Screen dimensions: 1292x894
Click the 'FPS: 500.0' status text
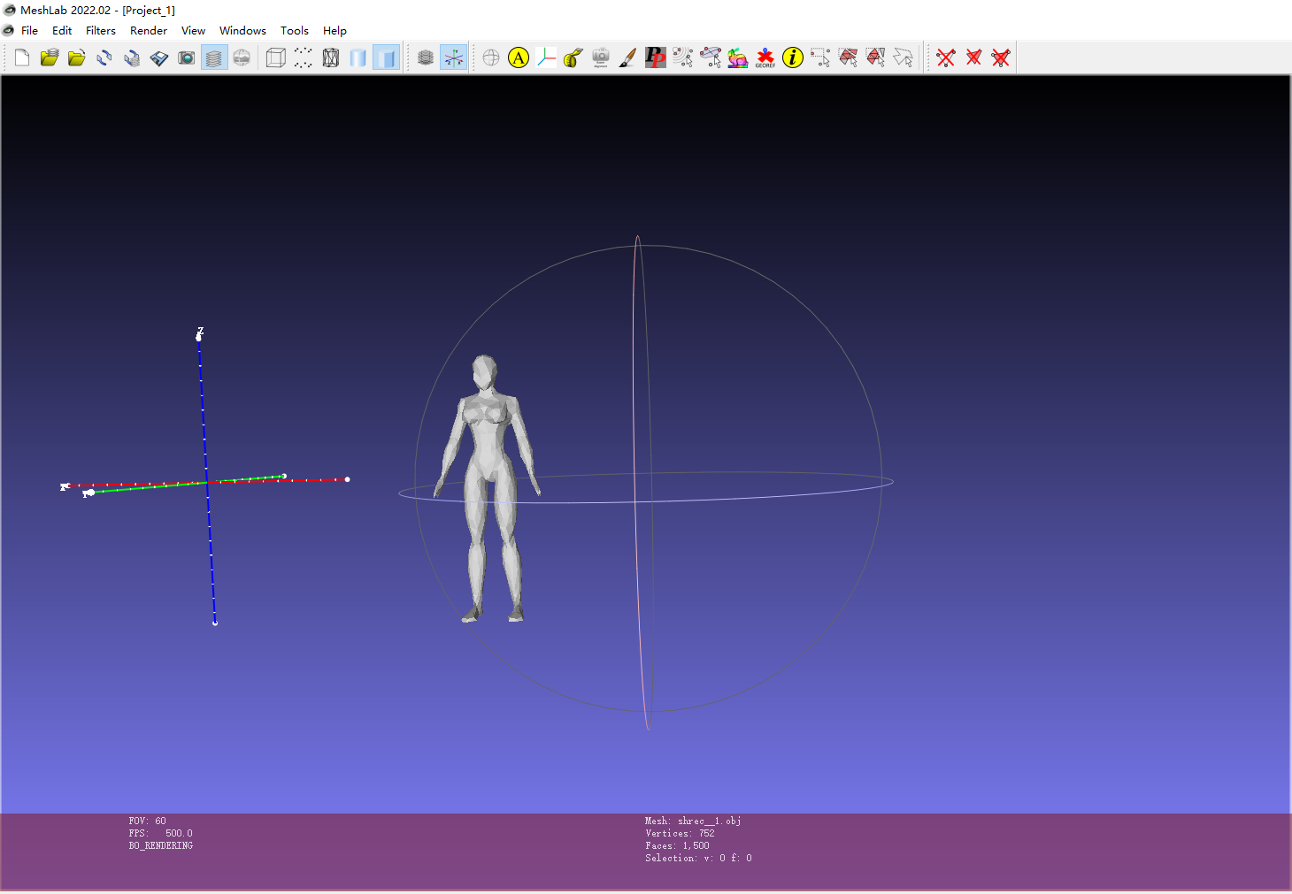pos(160,833)
